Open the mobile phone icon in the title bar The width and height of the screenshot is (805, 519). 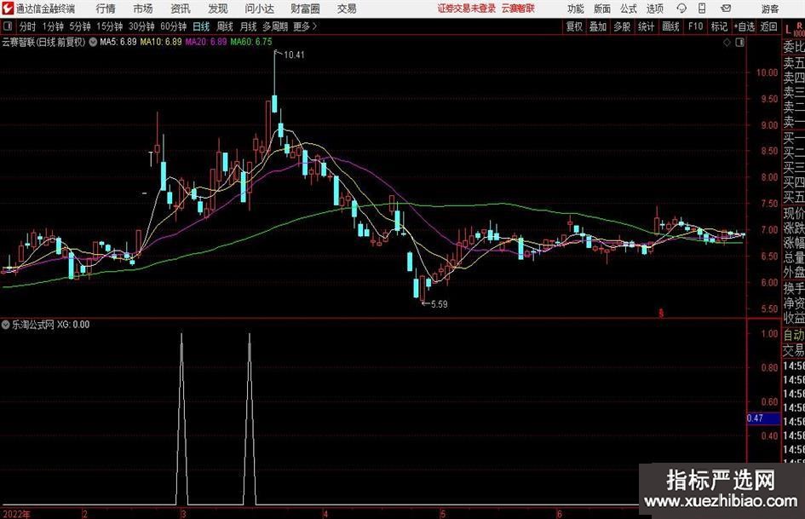702,9
